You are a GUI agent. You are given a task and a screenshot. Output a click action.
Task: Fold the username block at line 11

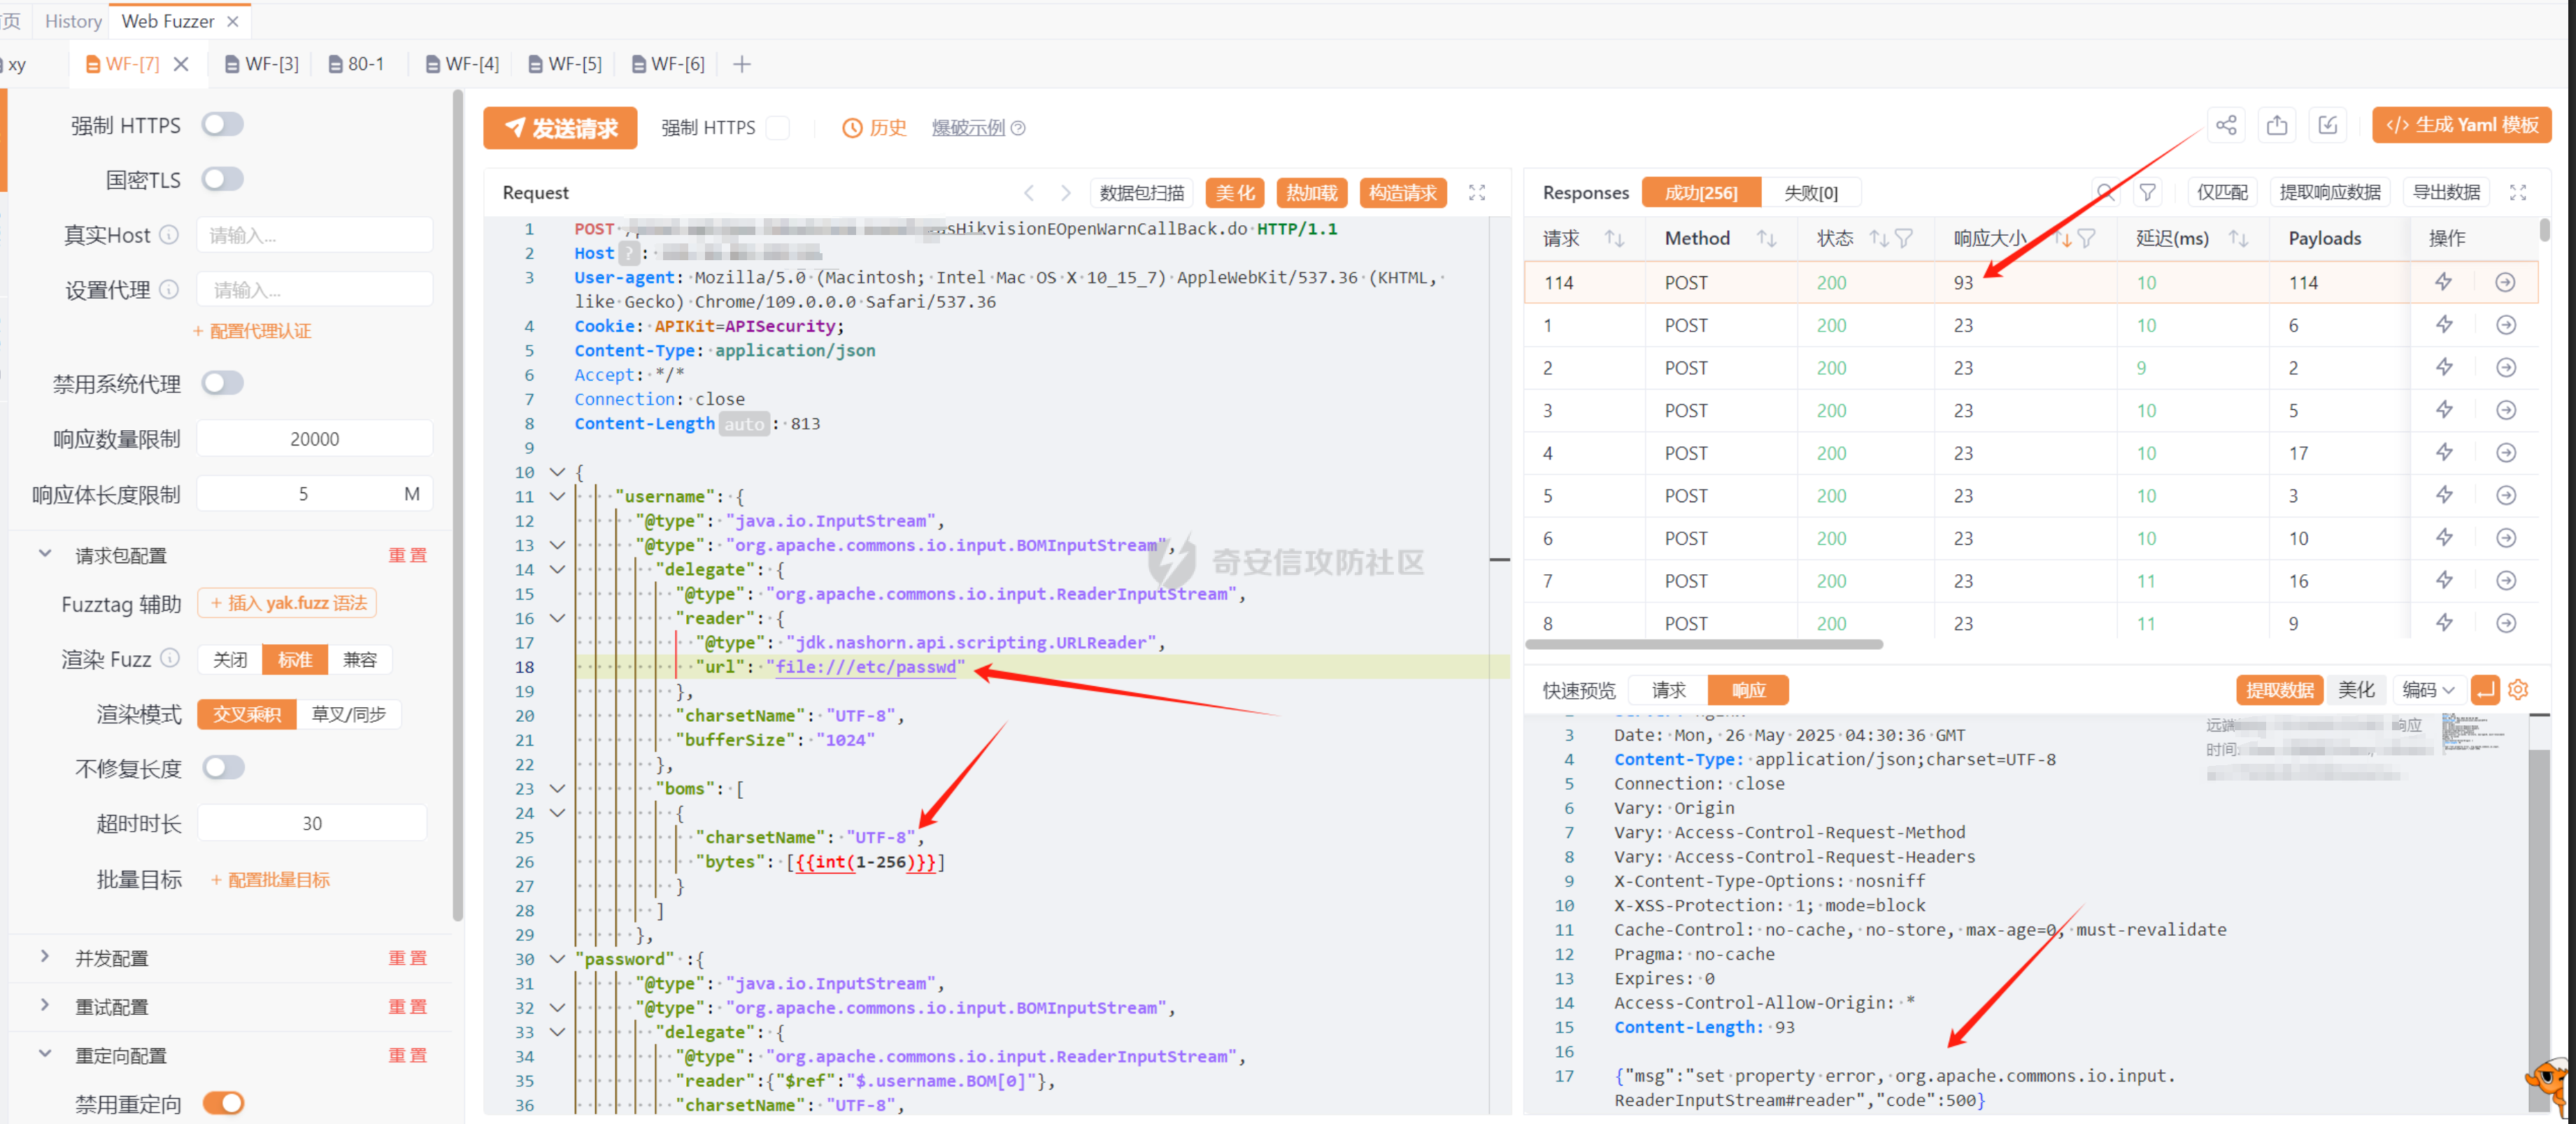pyautogui.click(x=558, y=496)
